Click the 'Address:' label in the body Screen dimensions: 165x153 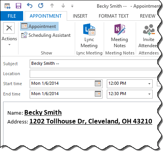point(18,122)
